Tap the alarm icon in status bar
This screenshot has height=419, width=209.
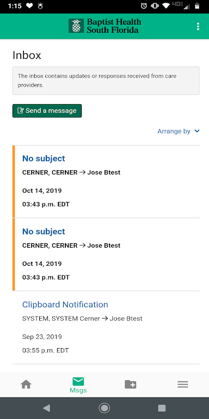[x=144, y=6]
